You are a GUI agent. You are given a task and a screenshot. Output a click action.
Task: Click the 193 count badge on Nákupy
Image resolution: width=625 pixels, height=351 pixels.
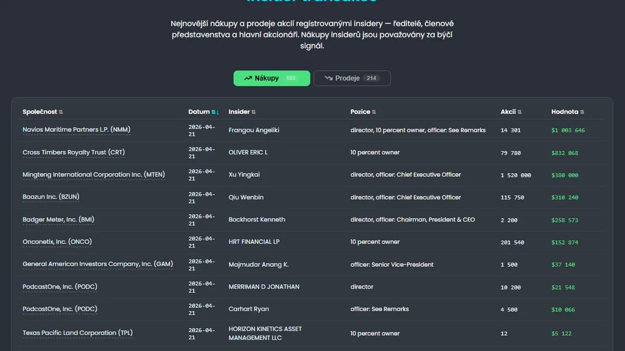tap(291, 79)
